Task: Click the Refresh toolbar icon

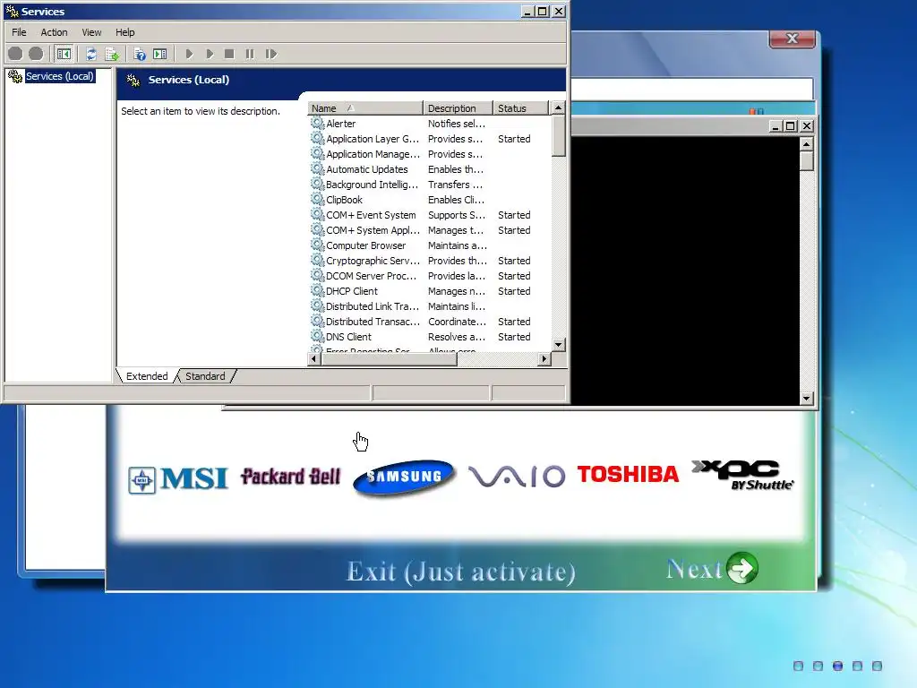Action: pos(91,54)
